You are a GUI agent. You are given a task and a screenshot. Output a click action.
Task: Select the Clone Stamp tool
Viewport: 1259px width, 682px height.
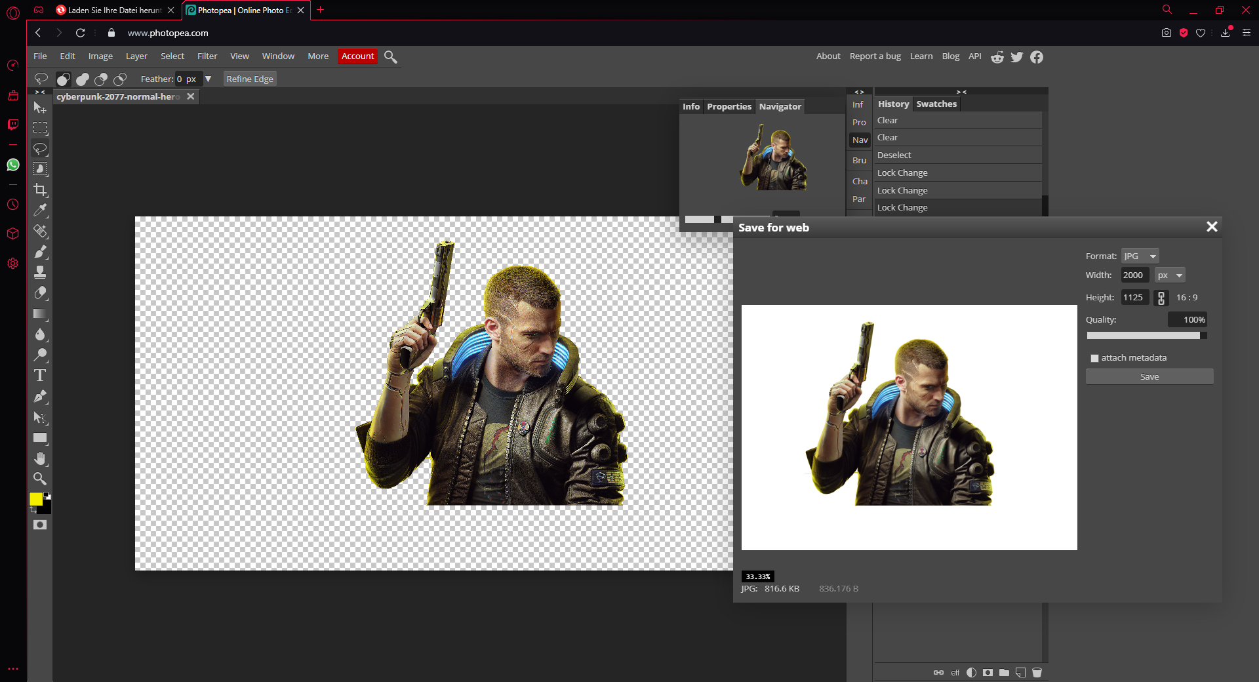pyautogui.click(x=40, y=272)
